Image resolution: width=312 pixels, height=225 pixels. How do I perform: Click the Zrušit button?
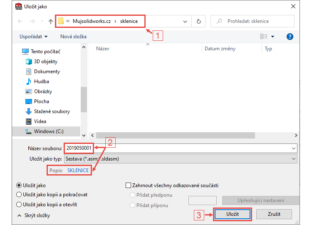(x=274, y=214)
